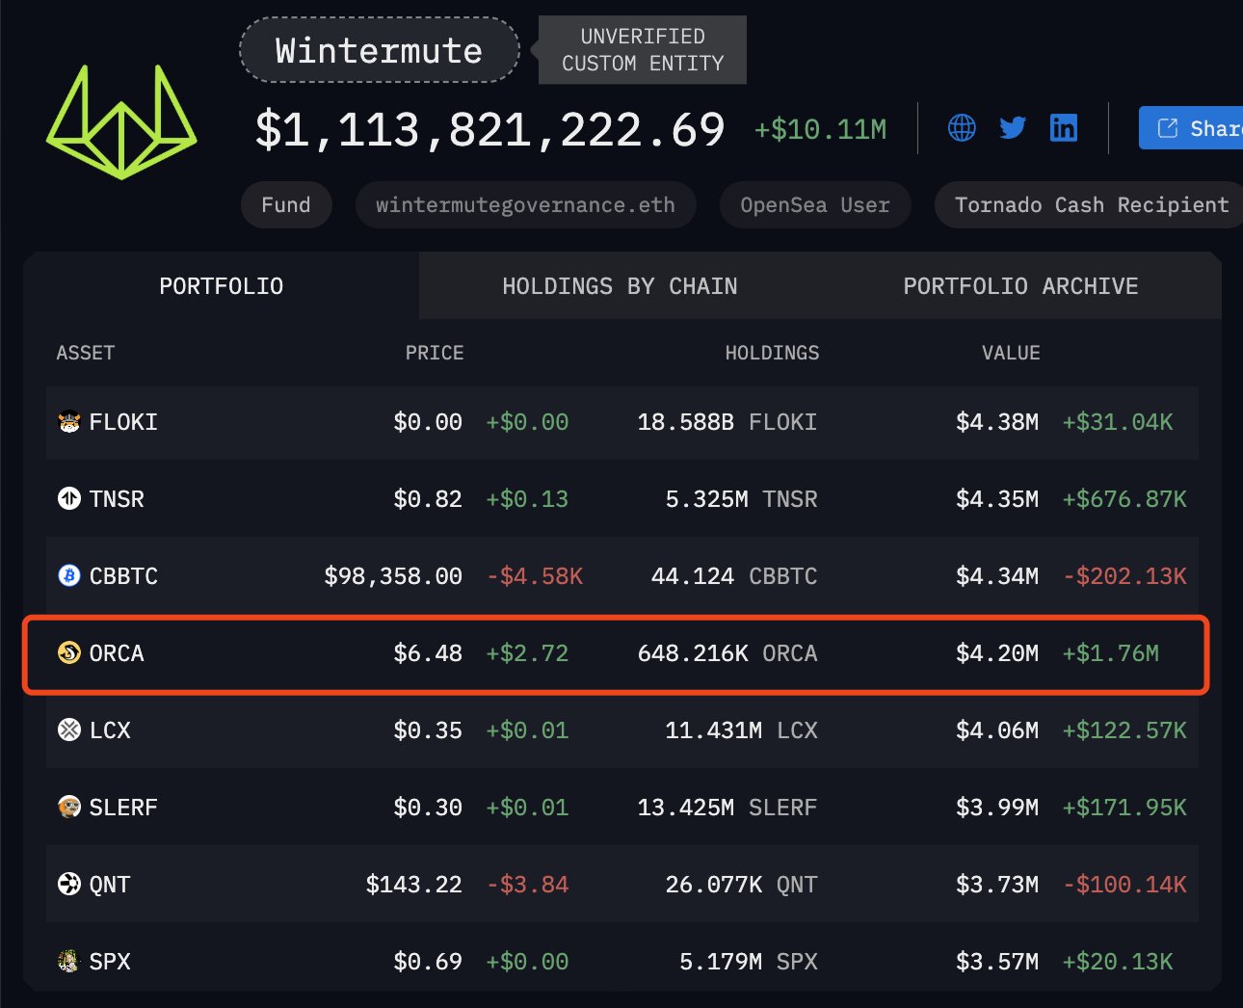
Task: Click the FLOKI holdings 18.588B
Action: pyautogui.click(x=686, y=422)
